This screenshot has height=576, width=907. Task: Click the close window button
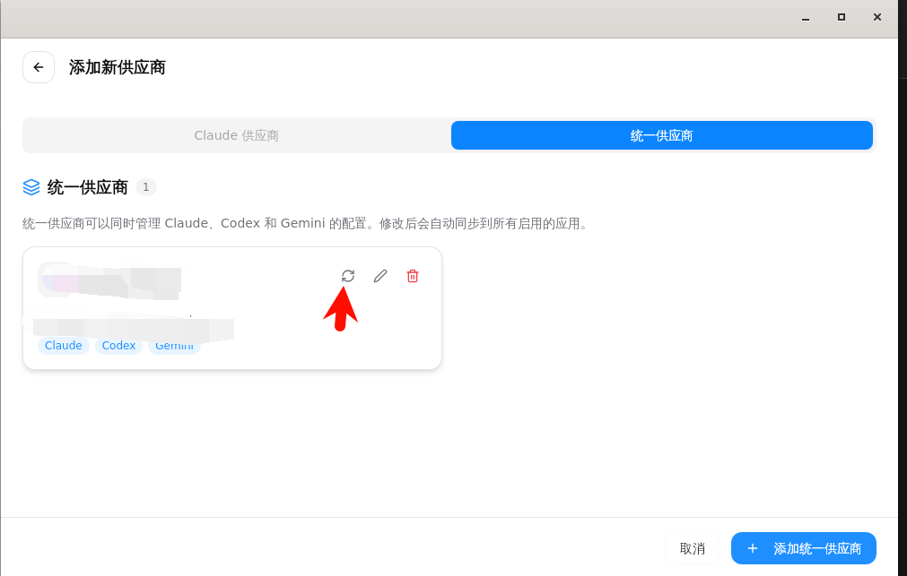[x=876, y=17]
